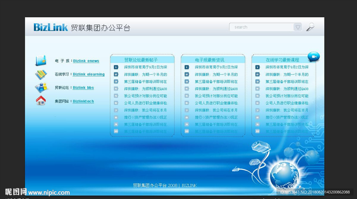Select the 贸联论坛最新帖子 panel header
This screenshot has width=357, height=199.
coord(142,60)
